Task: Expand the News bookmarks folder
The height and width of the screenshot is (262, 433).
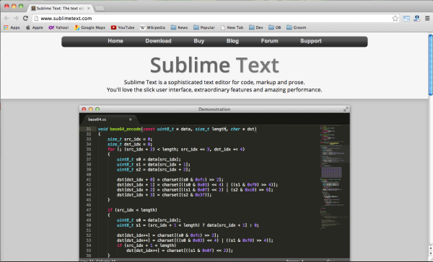Action: click(x=179, y=27)
